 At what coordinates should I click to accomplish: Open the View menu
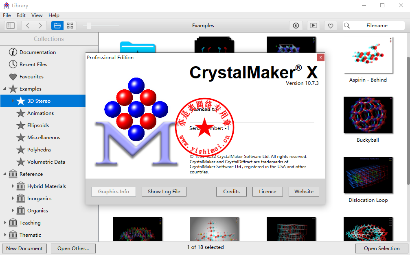pos(37,15)
